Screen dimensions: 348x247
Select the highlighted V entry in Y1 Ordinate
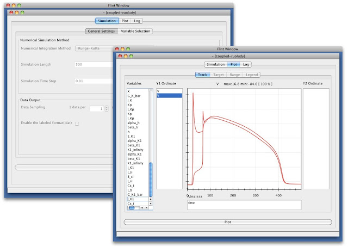point(170,95)
